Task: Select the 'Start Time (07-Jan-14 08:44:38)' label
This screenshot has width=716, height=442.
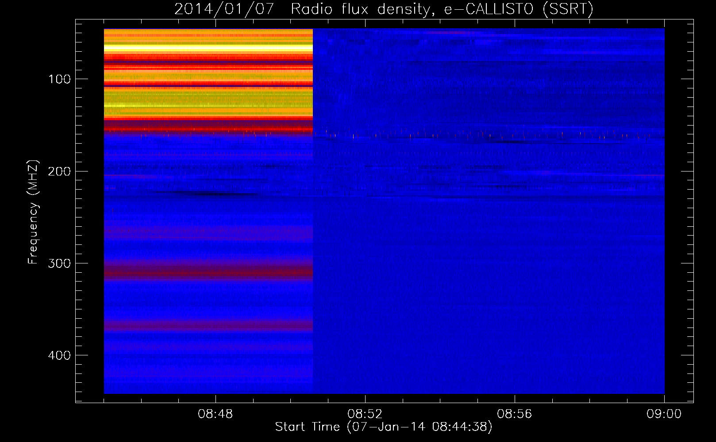Action: [x=384, y=427]
